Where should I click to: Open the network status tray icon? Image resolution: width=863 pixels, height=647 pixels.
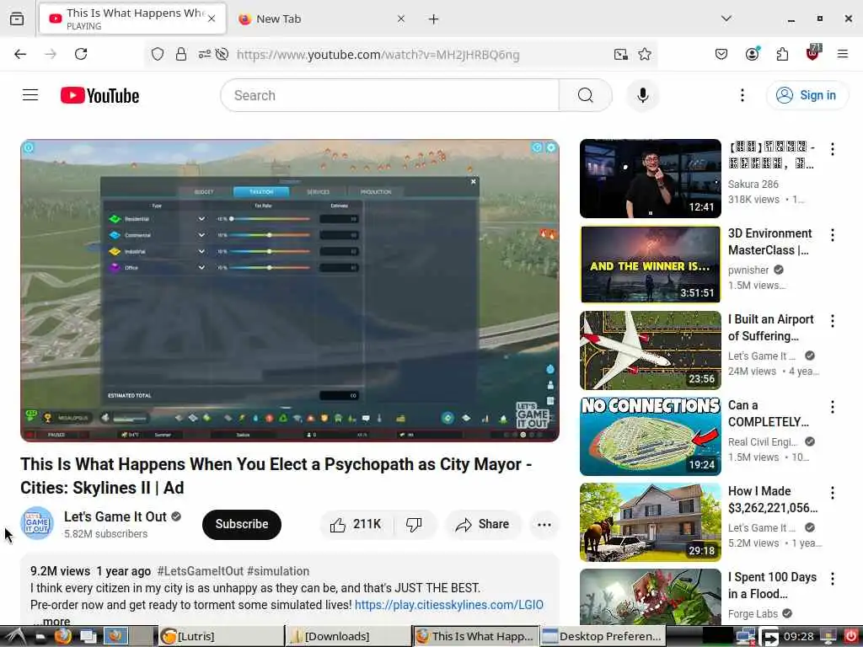(745, 636)
